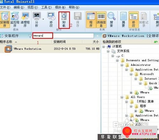The image size is (159, 140).
Task: Select the 「开始」菜单 folder
Action: (x=145, y=101)
